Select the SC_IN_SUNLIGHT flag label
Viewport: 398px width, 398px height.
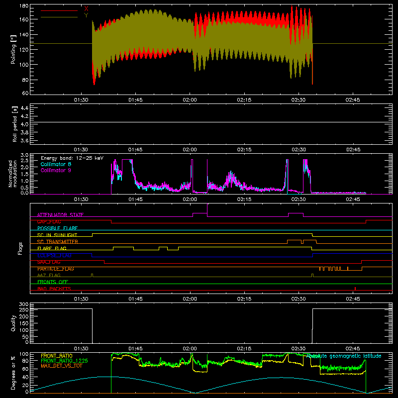click(x=57, y=235)
